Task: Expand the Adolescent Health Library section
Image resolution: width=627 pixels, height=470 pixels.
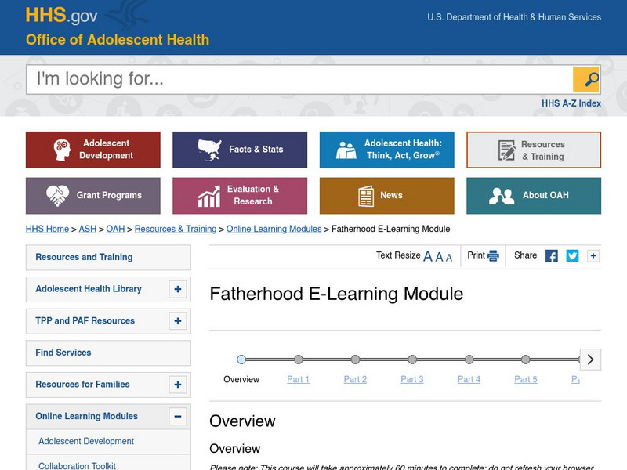Action: click(x=179, y=289)
